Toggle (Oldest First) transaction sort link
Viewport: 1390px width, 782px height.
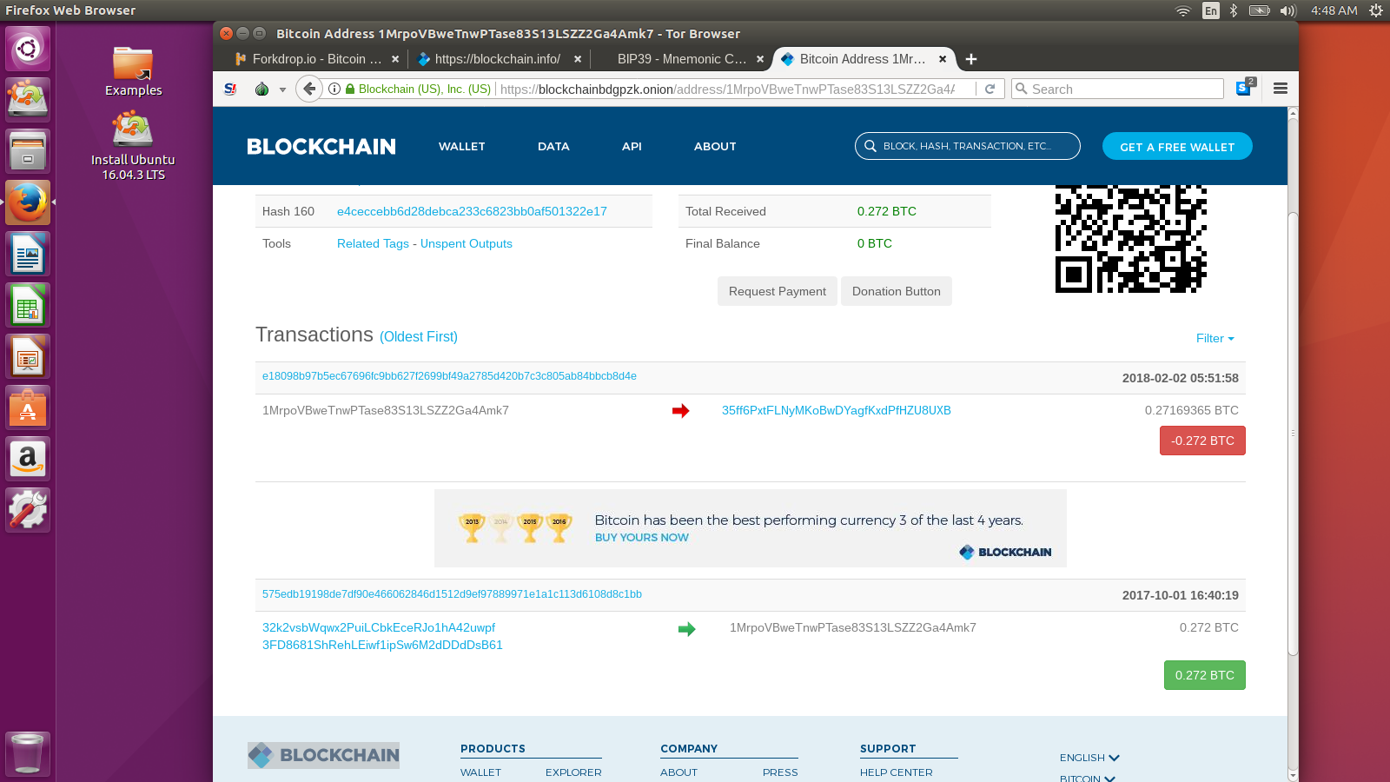point(419,336)
